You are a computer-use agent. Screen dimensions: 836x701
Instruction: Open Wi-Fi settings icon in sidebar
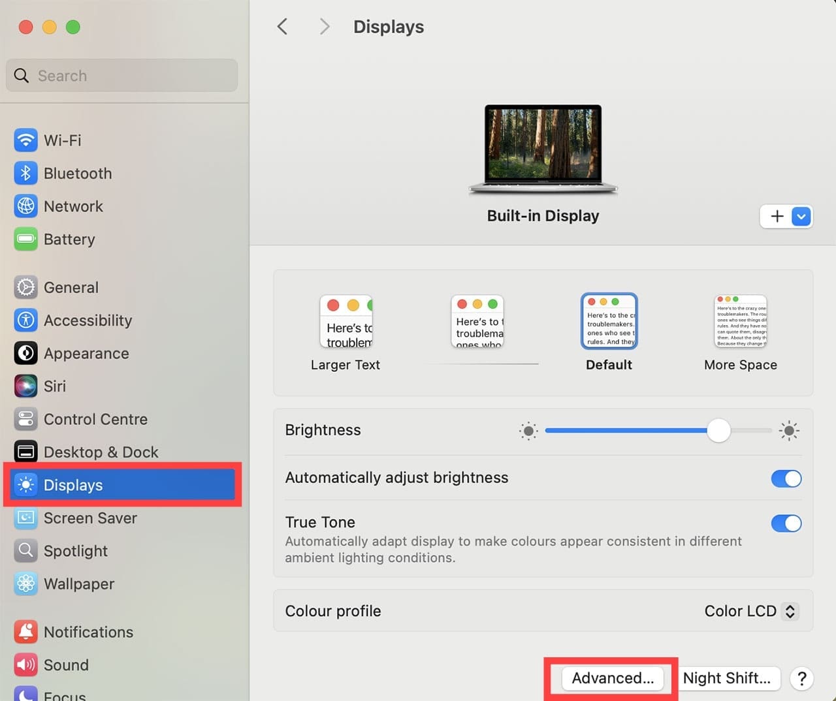click(x=25, y=140)
